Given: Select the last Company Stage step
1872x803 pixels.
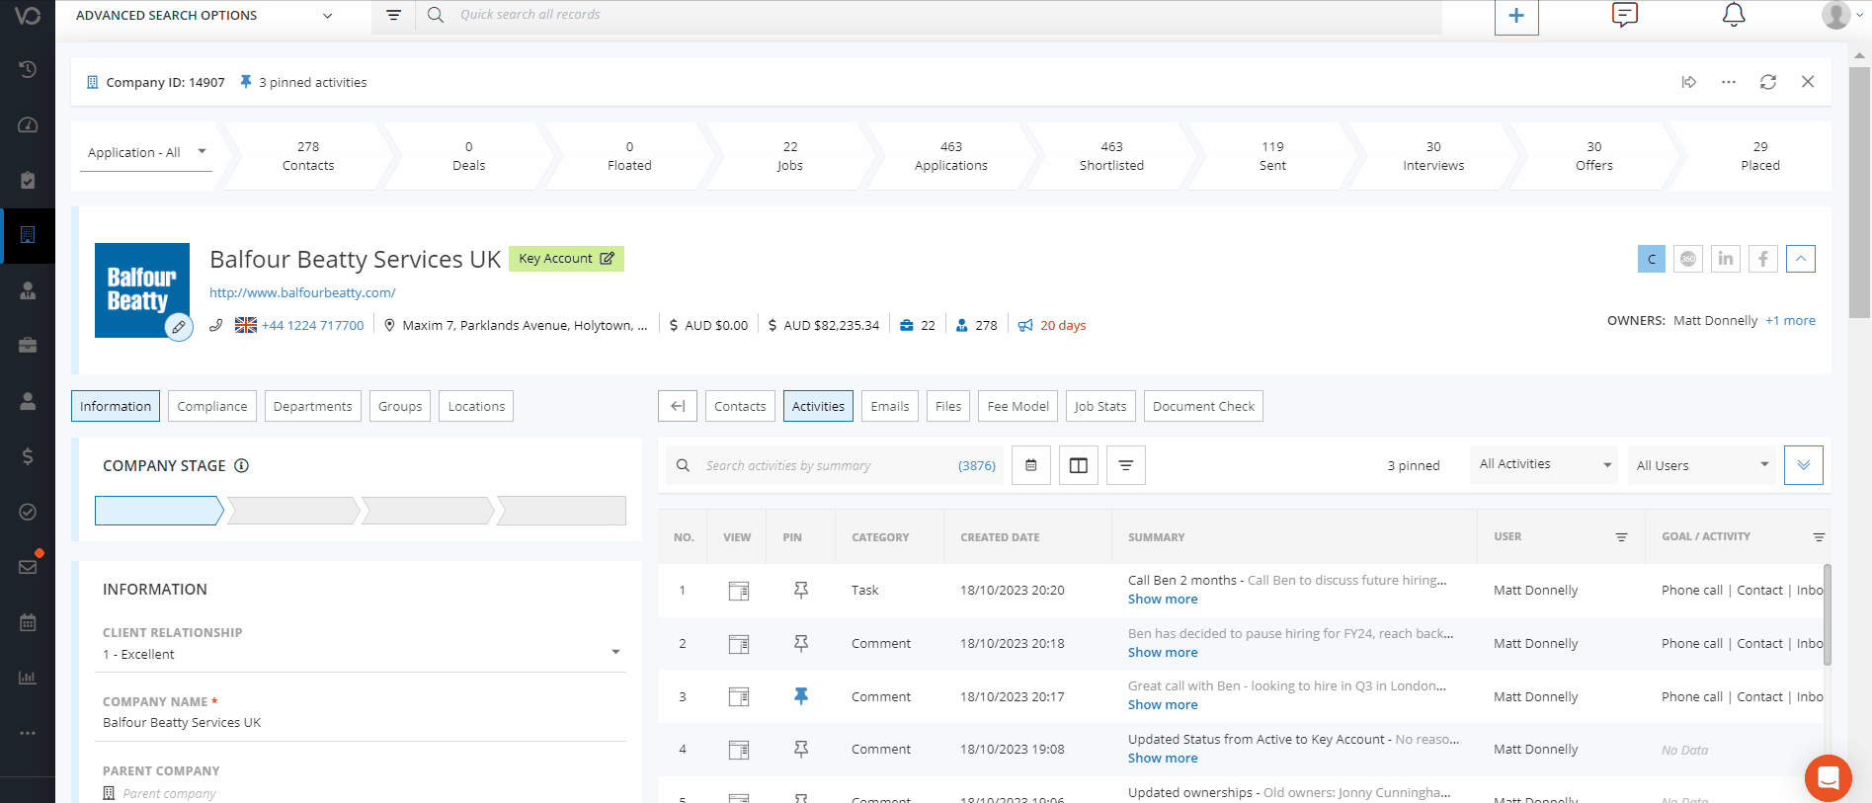Looking at the screenshot, I should 562,511.
